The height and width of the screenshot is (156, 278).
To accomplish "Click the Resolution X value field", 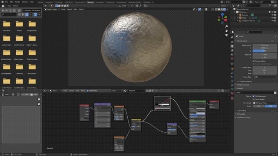I will [x=265, y=45].
